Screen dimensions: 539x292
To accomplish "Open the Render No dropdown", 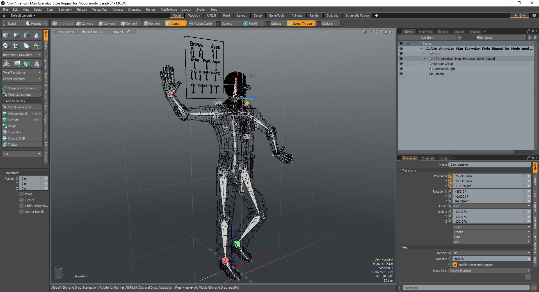I will click(x=492, y=253).
